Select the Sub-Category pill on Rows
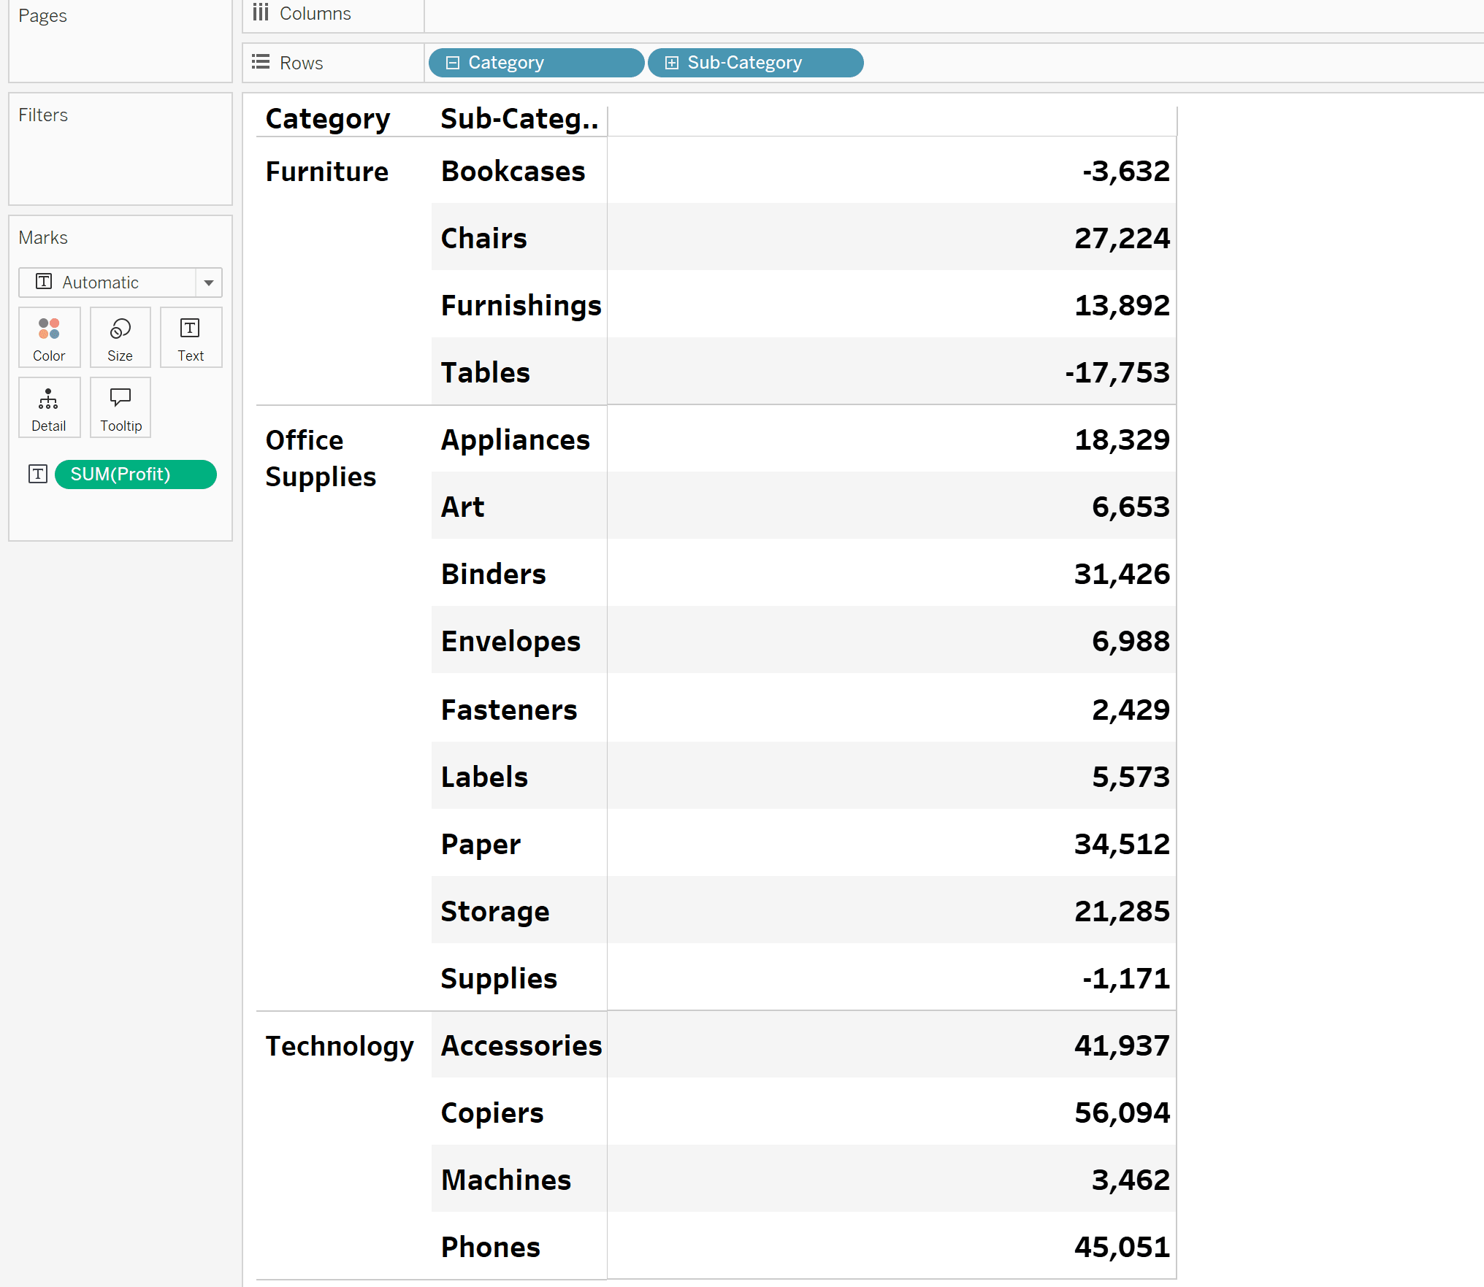Viewport: 1484px width, 1287px height. pyautogui.click(x=756, y=63)
